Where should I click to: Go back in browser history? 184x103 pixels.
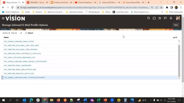click(x=3, y=7)
